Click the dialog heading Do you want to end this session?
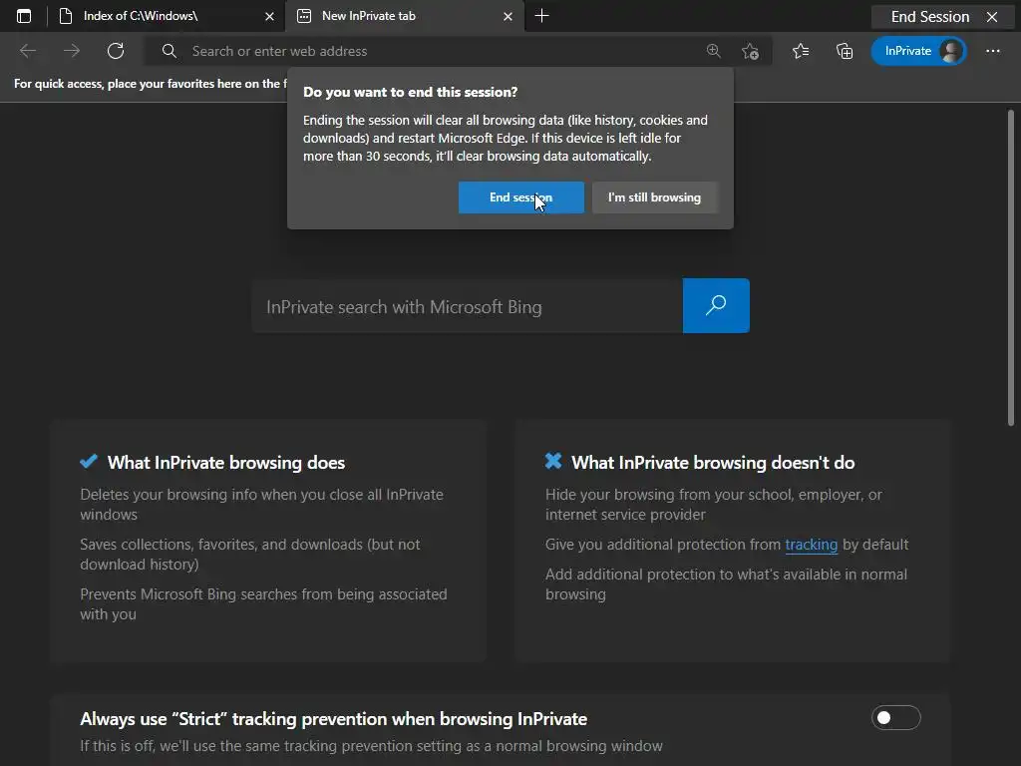Screen dimensions: 1021x766 pos(410,93)
